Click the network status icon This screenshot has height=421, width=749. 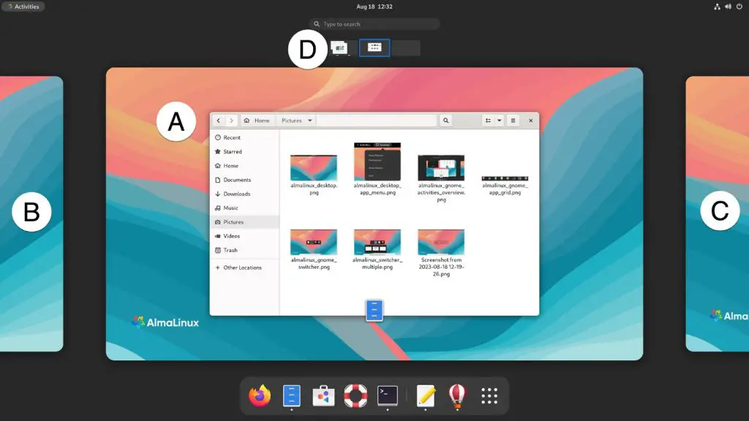[717, 7]
